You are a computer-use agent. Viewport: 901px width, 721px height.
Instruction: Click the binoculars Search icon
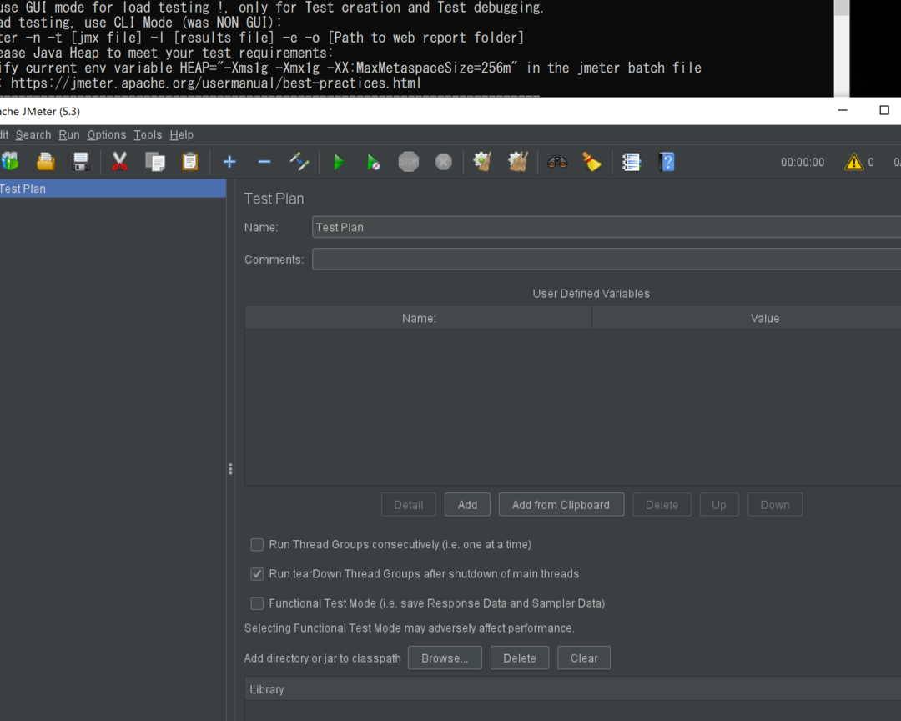[x=557, y=162]
